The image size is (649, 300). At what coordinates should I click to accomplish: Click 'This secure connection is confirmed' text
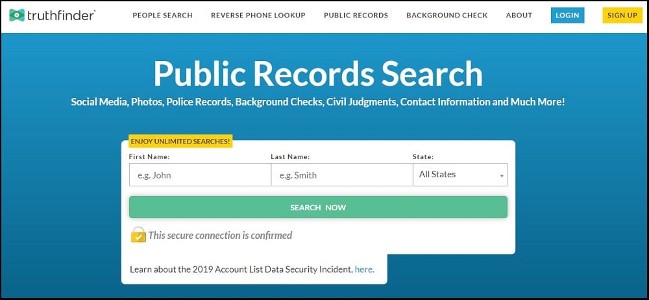(x=220, y=235)
